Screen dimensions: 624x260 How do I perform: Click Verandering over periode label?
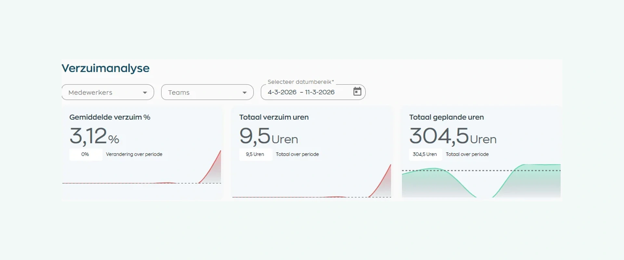point(134,154)
